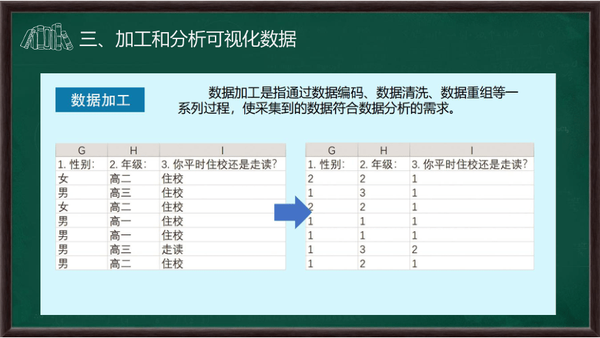Click column header G in the Chinese-text table
Viewport: 600px width, 338px height.
pyautogui.click(x=82, y=150)
